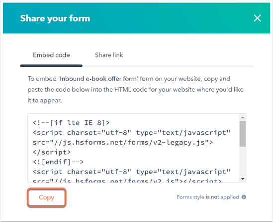Click info icon beside Forms style message
The image size is (273, 222).
pyautogui.click(x=244, y=197)
